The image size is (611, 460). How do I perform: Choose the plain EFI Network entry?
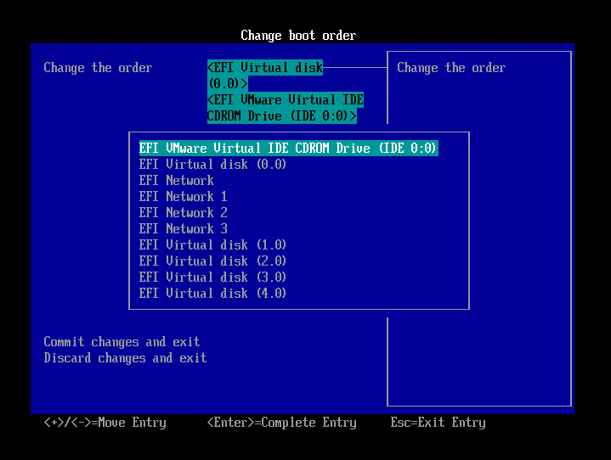[176, 181]
